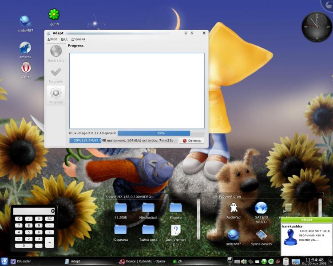The width and height of the screenshot is (333, 266).
Task: Launch Opera from the desktop icon
Action: (26, 68)
